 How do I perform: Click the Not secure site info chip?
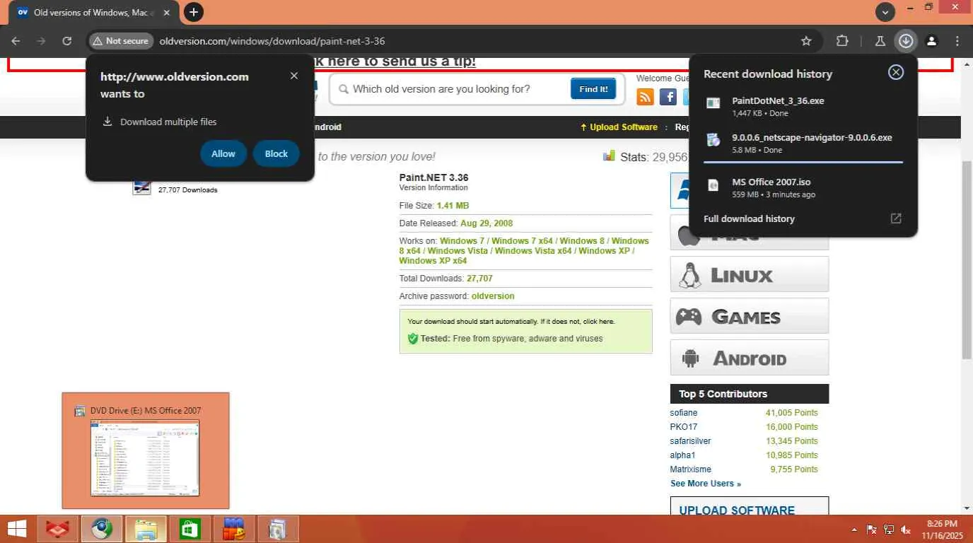tap(121, 41)
